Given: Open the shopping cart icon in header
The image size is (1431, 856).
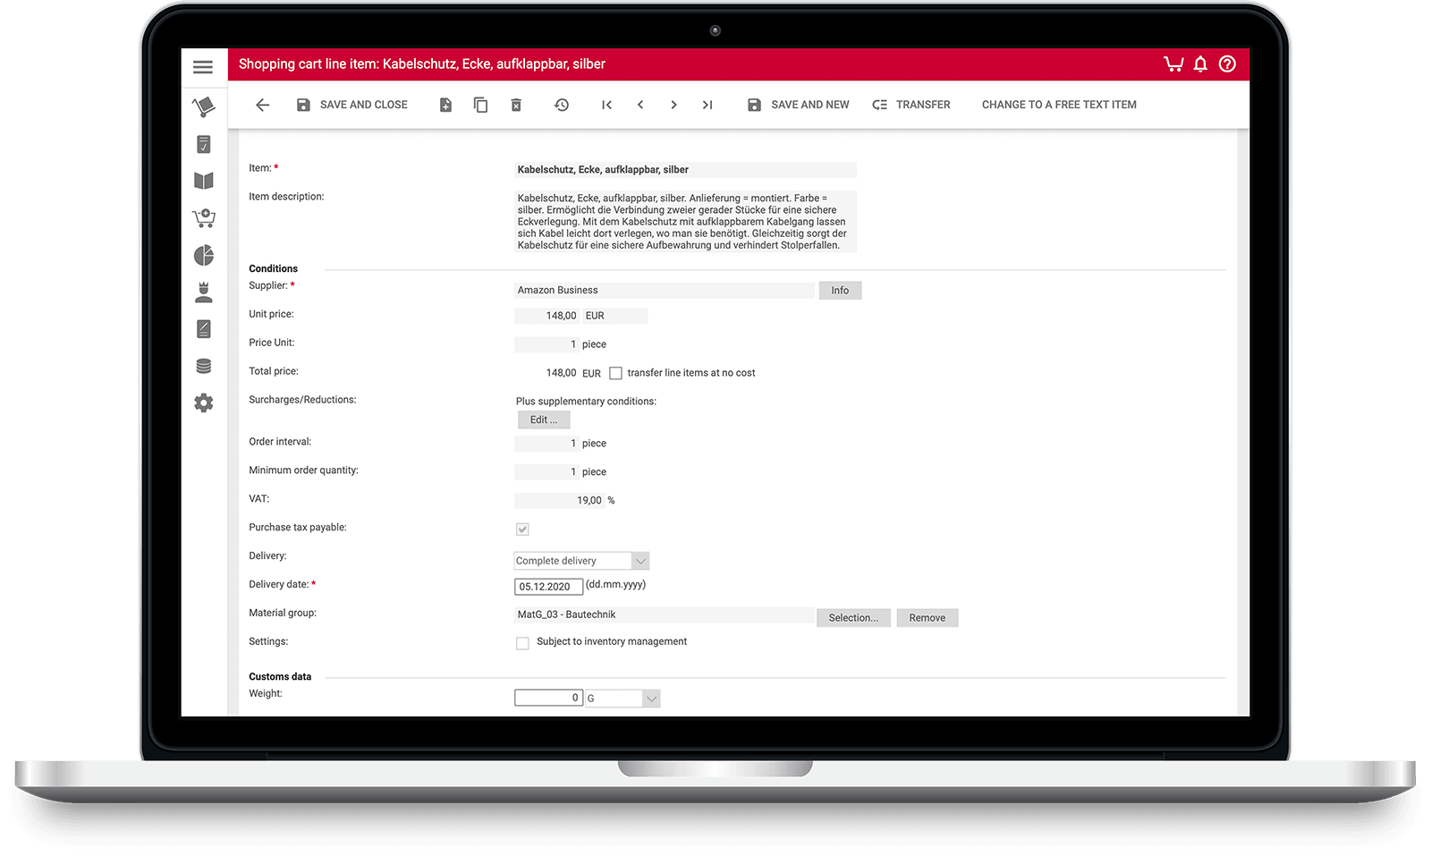Looking at the screenshot, I should point(1173,64).
